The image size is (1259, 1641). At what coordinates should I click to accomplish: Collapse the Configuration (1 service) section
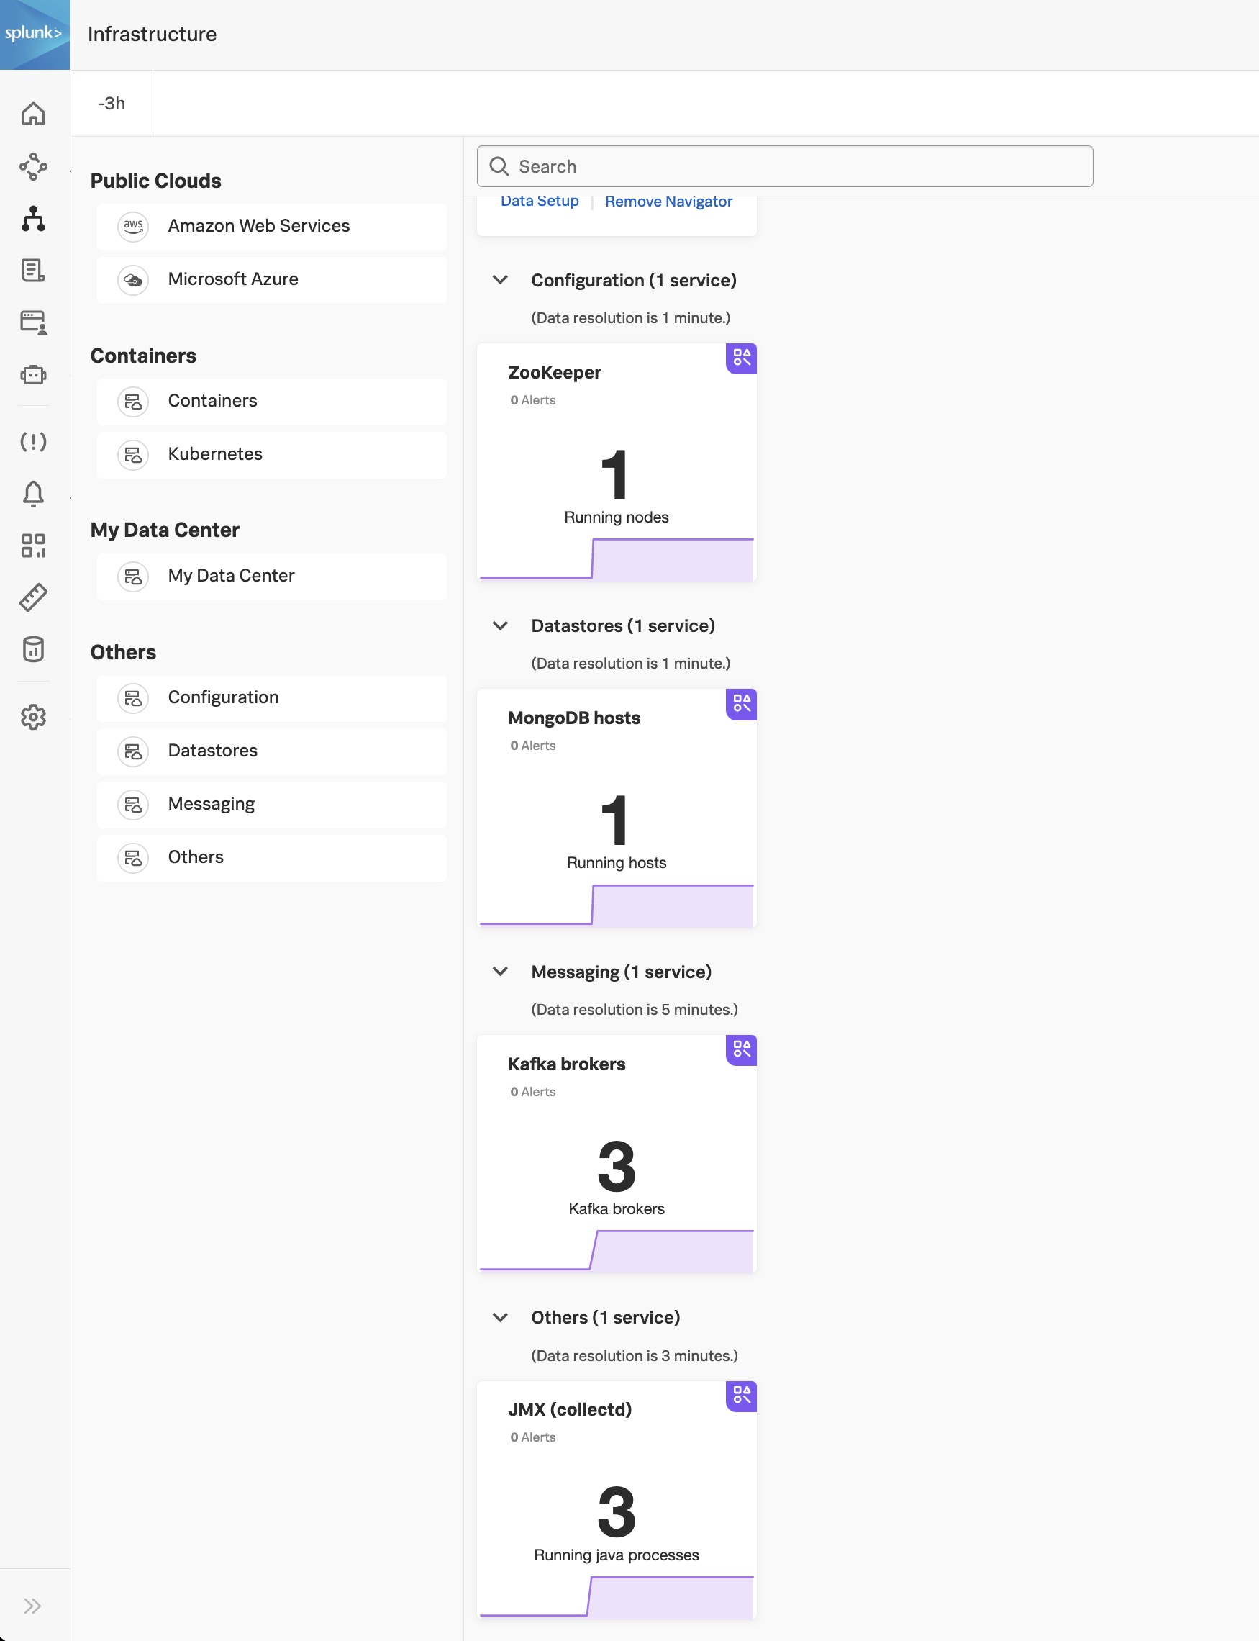[x=501, y=281]
